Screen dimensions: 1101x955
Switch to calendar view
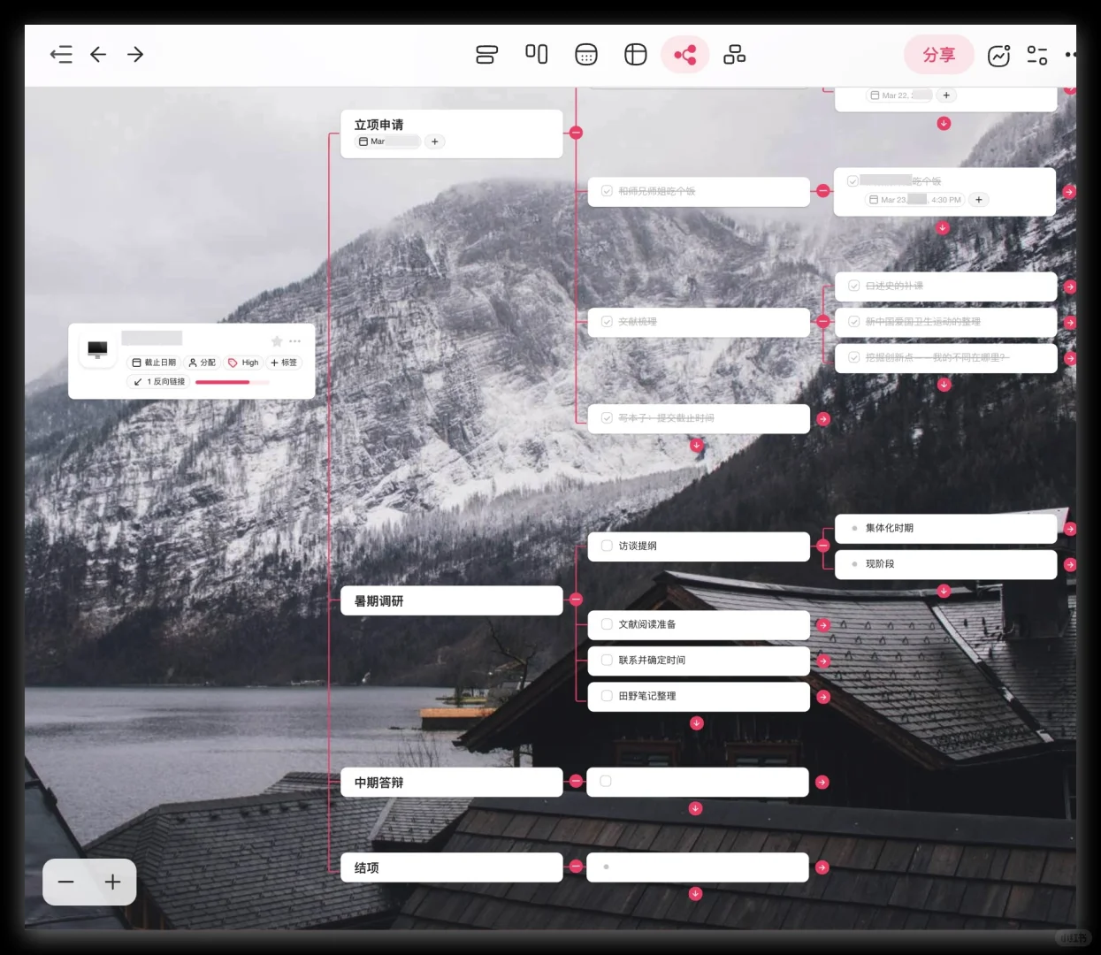(x=586, y=55)
